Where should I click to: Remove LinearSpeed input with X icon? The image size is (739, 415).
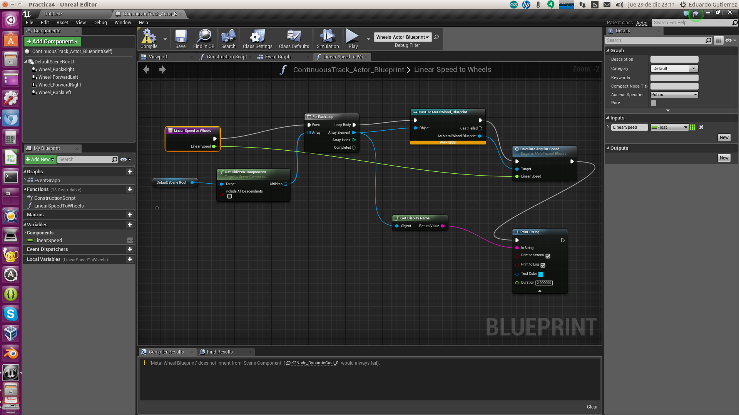click(x=701, y=127)
